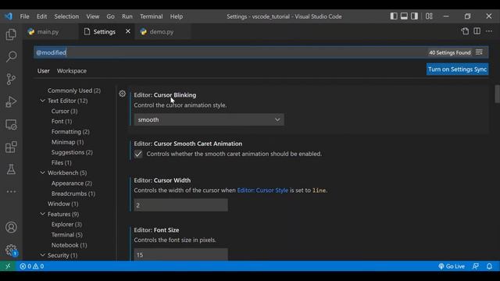The height and width of the screenshot is (281, 500).
Task: Click Turn on Settings Sync button
Action: click(x=457, y=69)
